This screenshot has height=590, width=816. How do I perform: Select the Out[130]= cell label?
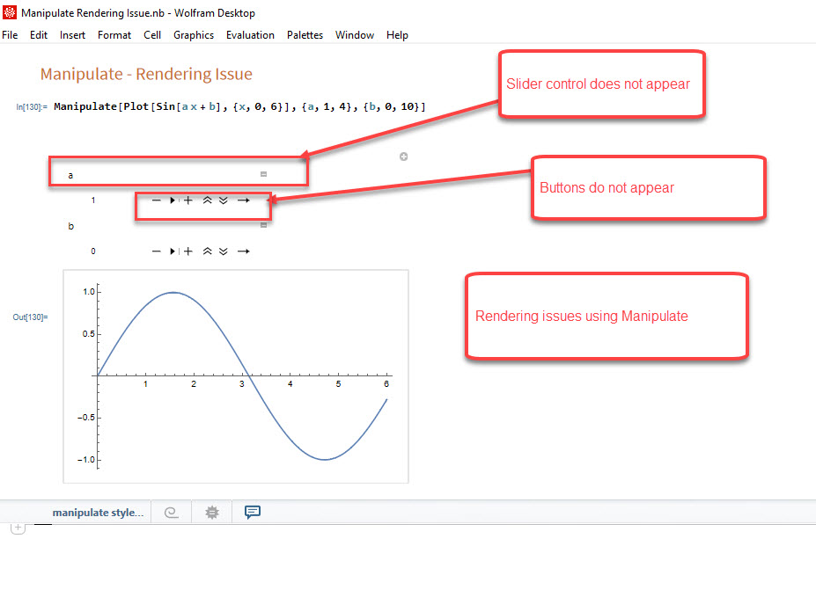pyautogui.click(x=30, y=317)
